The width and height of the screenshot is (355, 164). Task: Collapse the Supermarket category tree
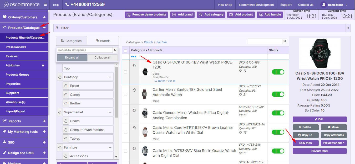click(110, 112)
